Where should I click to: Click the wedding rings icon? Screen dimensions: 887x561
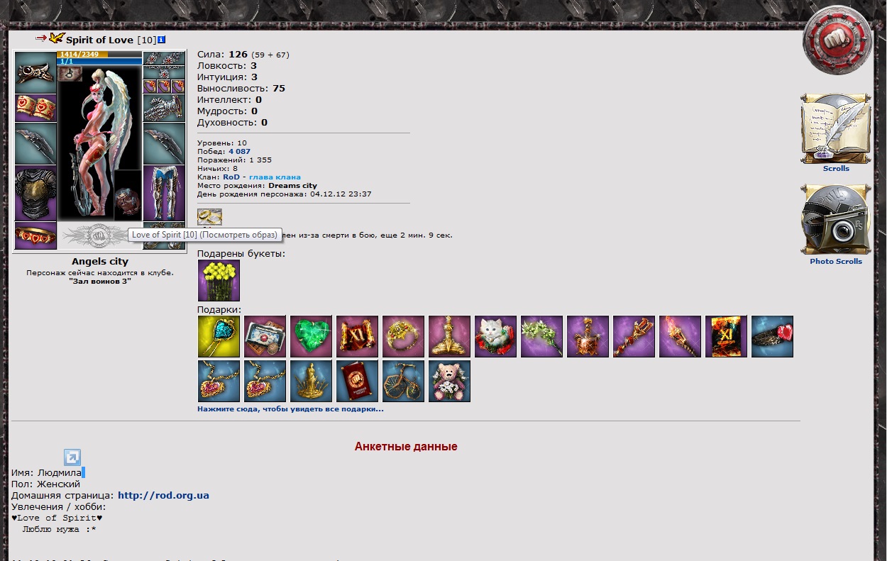coord(209,217)
